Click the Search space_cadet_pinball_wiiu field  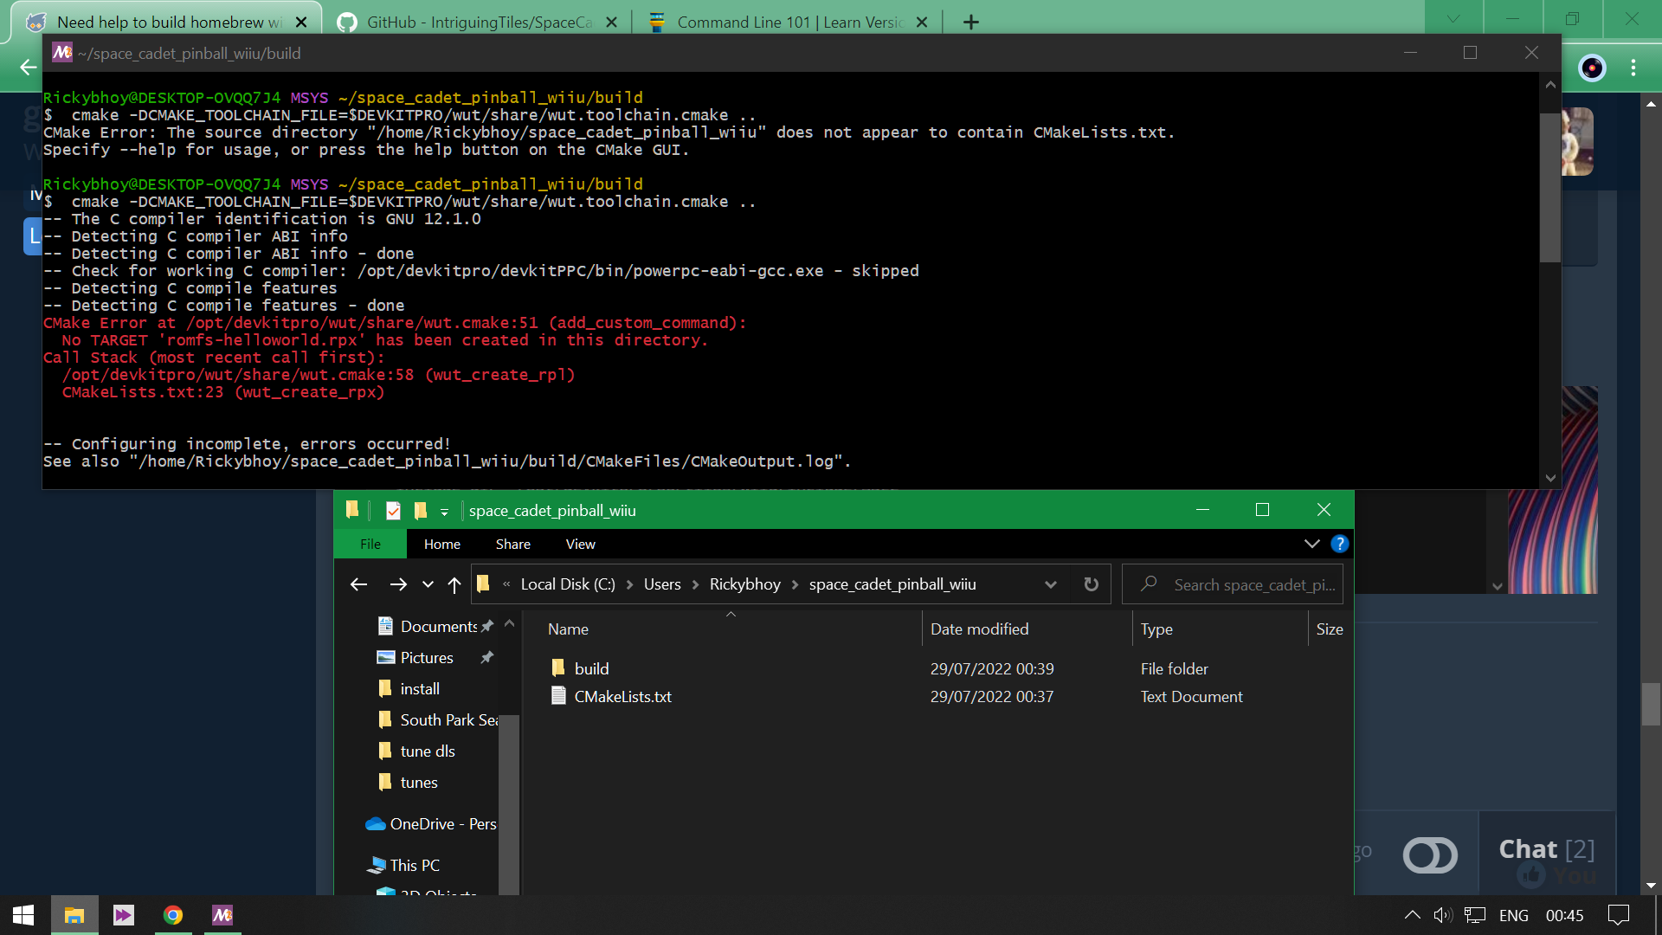click(x=1233, y=584)
